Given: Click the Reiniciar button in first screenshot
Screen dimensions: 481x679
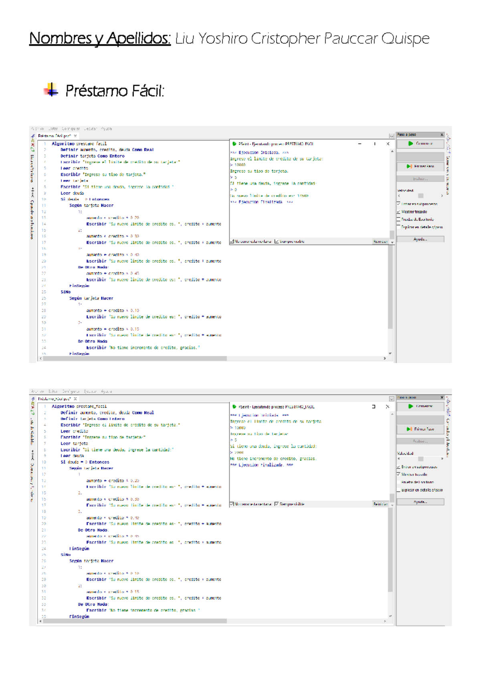Looking at the screenshot, I should click(380, 241).
